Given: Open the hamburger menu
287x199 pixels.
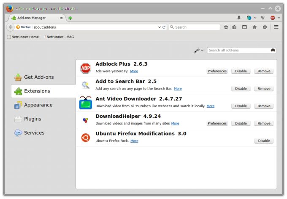Looking at the screenshot, I should [x=276, y=27].
